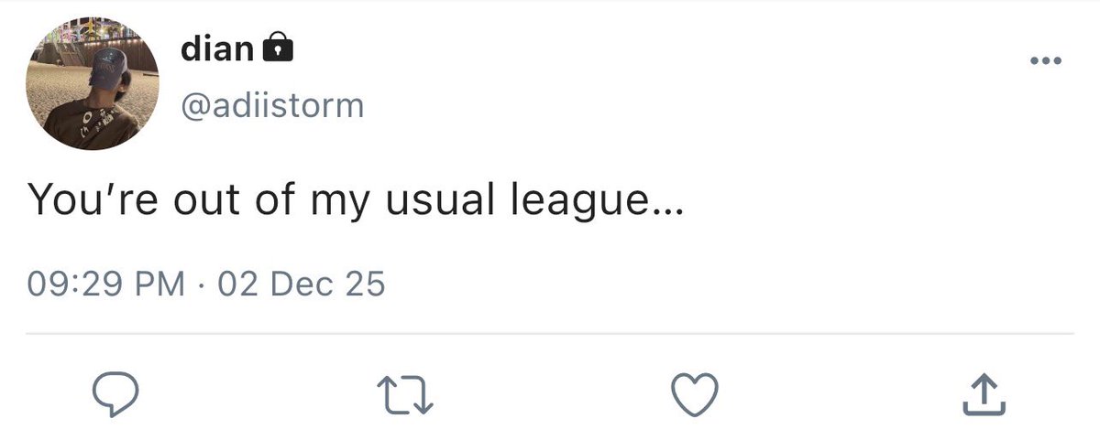Open the @adiistorm handle link

click(x=272, y=106)
